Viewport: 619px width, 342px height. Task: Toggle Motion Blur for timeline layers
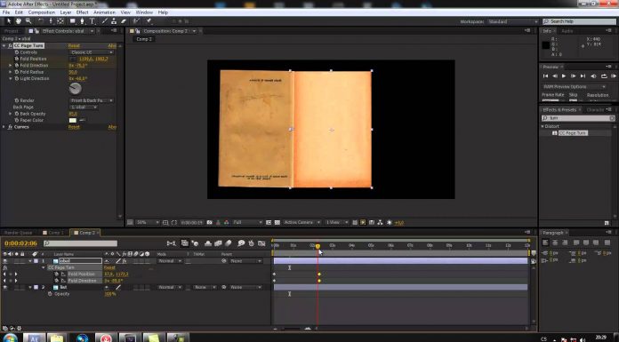(228, 243)
